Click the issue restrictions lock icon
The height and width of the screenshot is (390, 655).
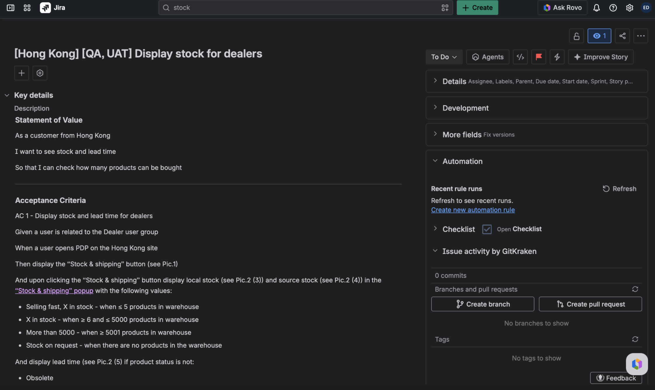pyautogui.click(x=576, y=36)
